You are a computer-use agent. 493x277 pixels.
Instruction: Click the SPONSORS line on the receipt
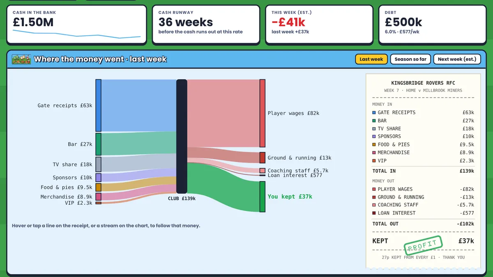tap(423, 136)
